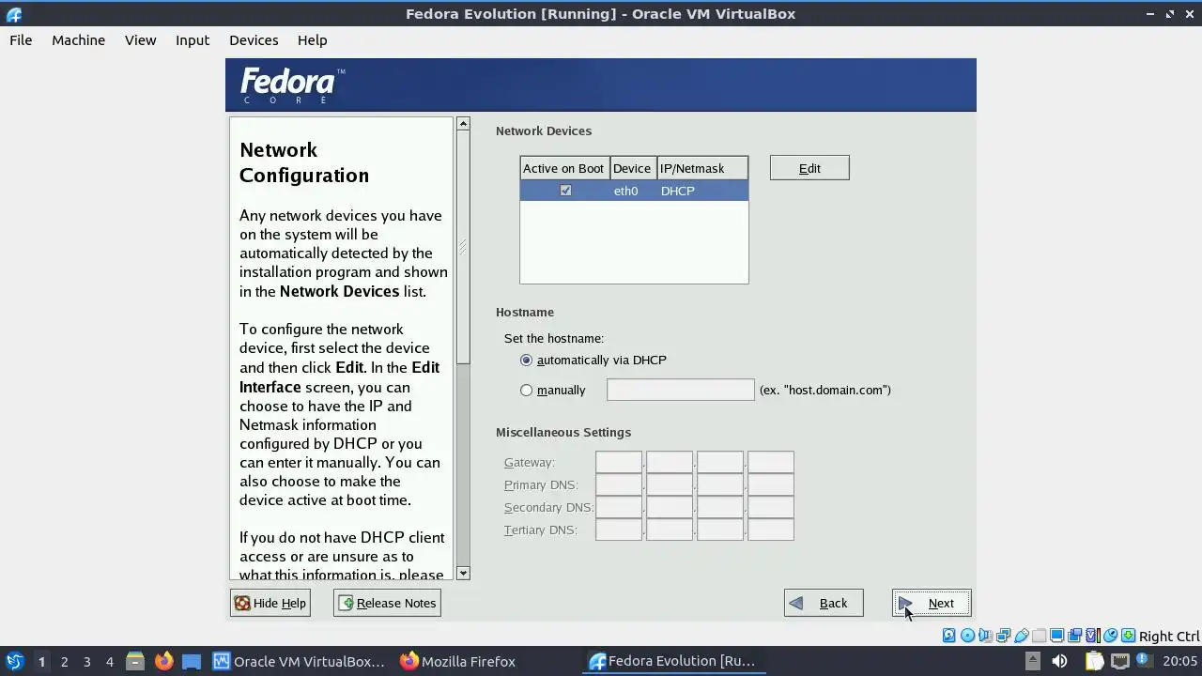The width and height of the screenshot is (1202, 676).
Task: Open the LXQt application menu bird icon
Action: coord(14,661)
